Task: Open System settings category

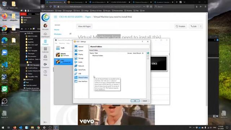Action: (80, 51)
